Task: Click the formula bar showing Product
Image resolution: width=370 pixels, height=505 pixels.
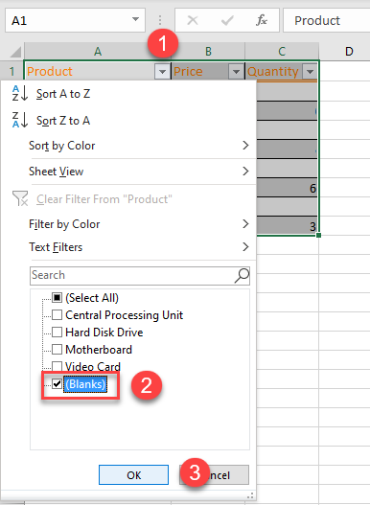Action: coord(327,20)
